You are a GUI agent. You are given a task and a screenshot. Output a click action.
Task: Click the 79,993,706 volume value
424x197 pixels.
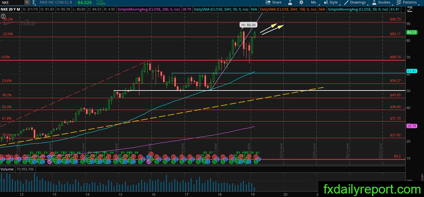(25, 169)
